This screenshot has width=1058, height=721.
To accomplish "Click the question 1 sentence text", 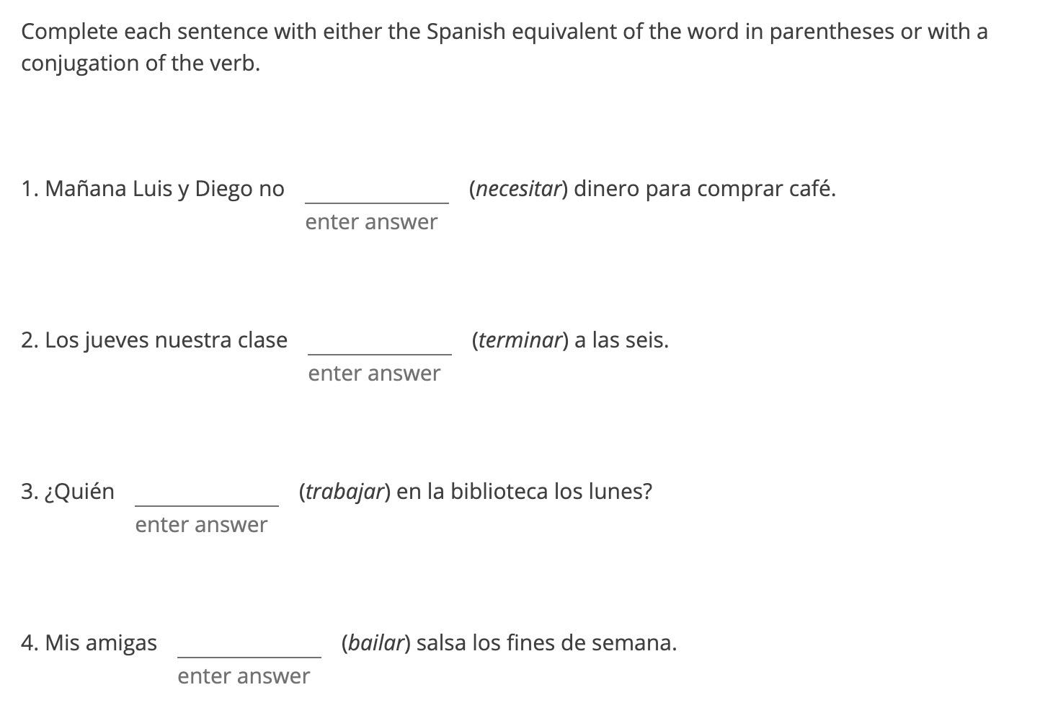I will click(153, 189).
